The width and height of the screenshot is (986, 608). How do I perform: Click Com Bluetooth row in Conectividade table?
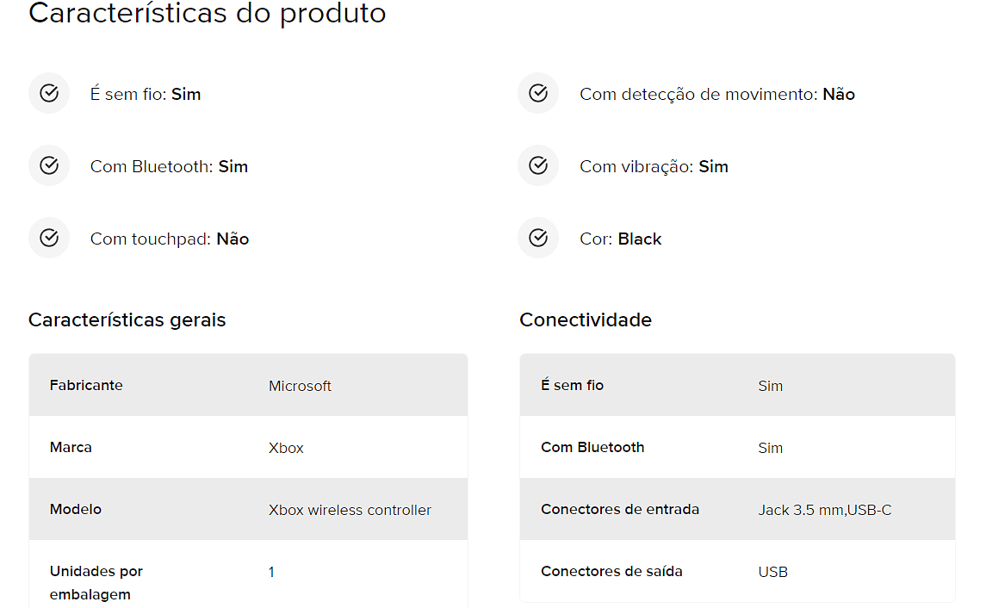(x=737, y=447)
